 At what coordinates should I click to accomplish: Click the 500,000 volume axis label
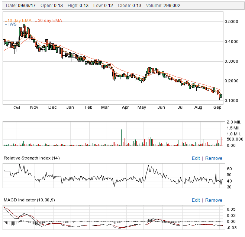tap(235, 139)
